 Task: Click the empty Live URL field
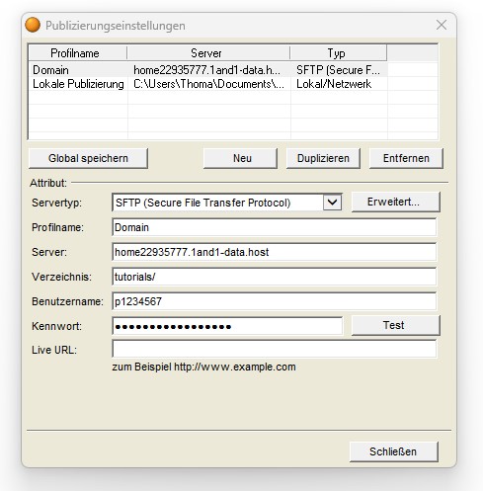click(275, 349)
